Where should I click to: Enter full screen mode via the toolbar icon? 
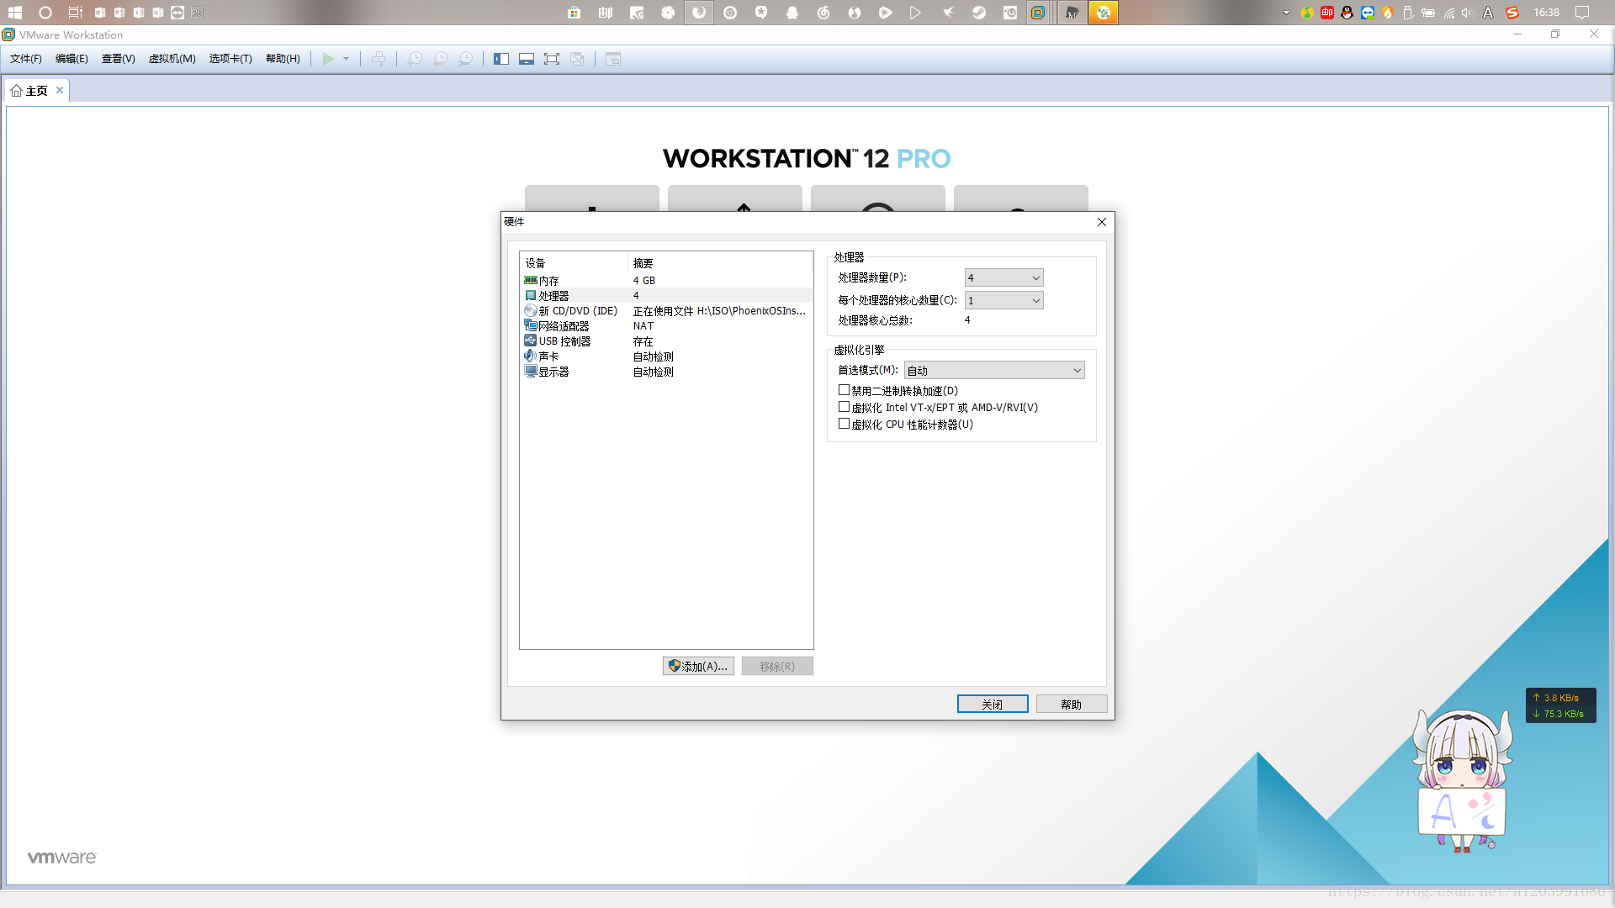pyautogui.click(x=552, y=59)
